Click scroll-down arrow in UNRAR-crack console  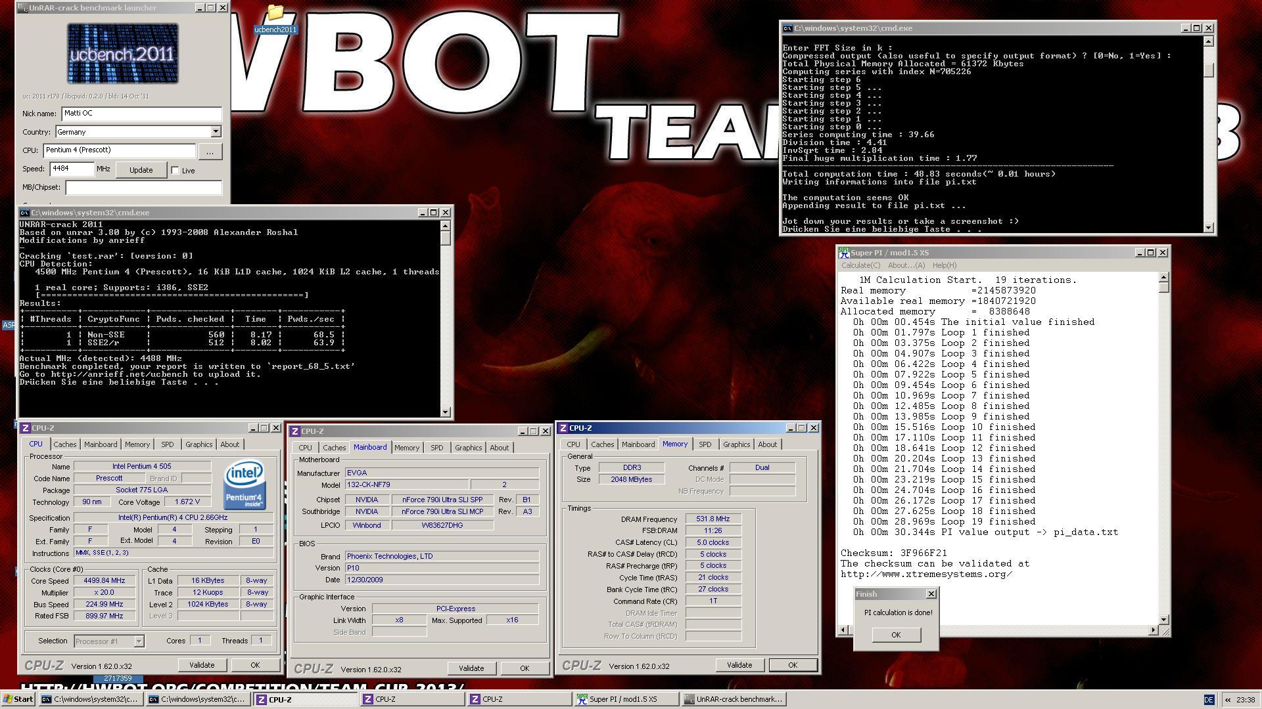click(445, 412)
